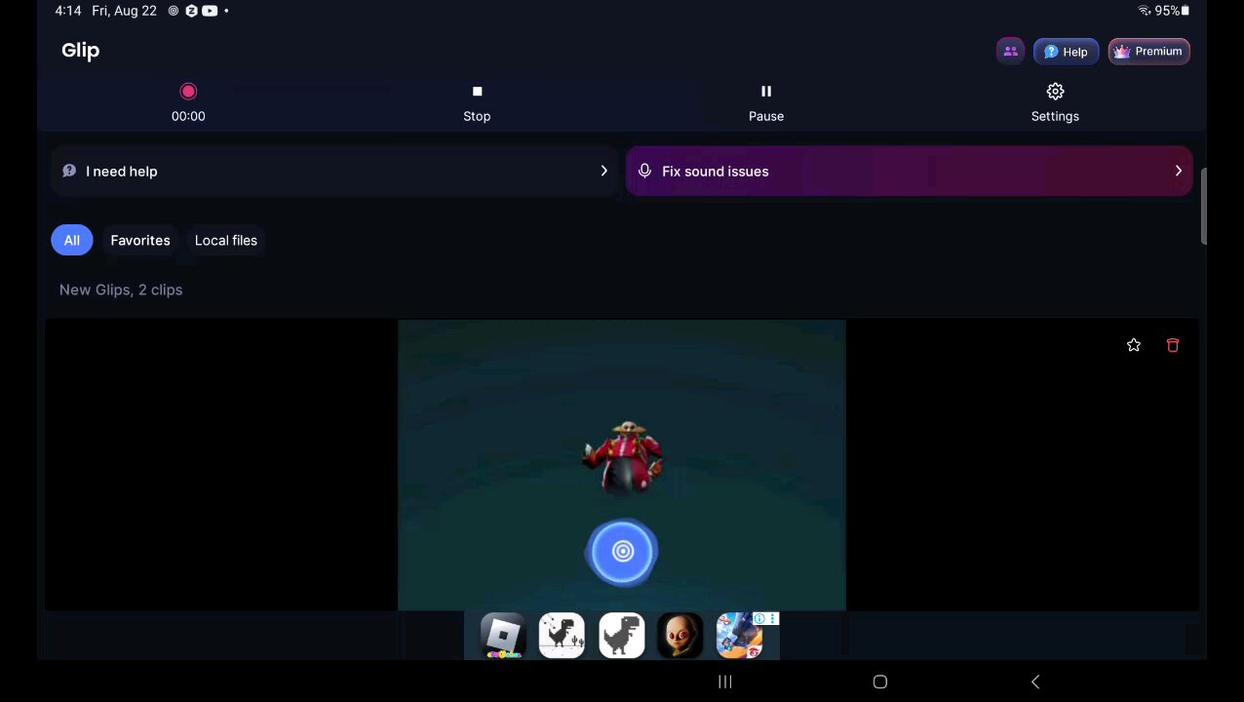Open the 'I need help' banner
1244x702 pixels.
pos(334,172)
